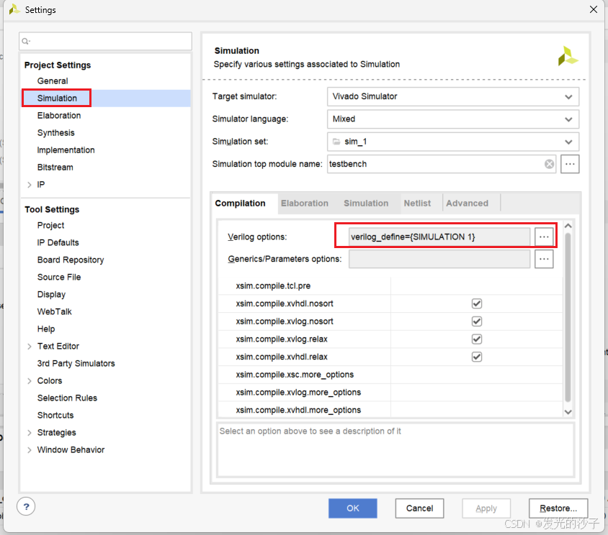Click the testbench top module name field
The width and height of the screenshot is (608, 535).
click(x=442, y=164)
